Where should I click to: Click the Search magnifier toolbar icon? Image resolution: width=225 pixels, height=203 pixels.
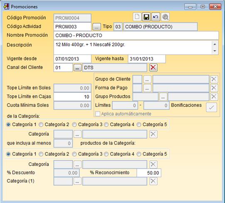tap(165, 17)
